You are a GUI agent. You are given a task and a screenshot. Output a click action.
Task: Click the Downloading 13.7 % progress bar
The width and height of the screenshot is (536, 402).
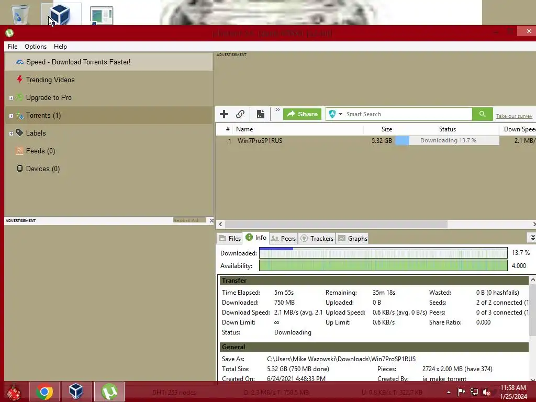tap(447, 140)
